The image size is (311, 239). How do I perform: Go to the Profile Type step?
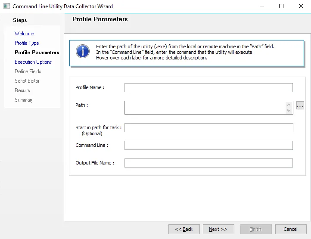tap(27, 43)
